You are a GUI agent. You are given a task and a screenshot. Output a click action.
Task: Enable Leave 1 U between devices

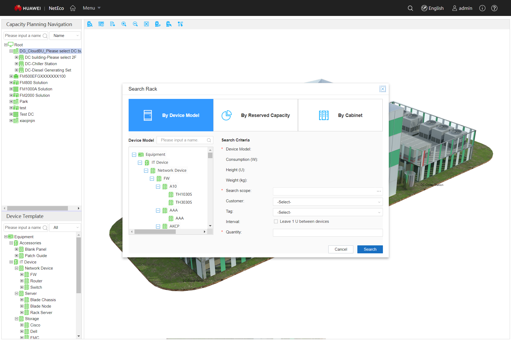click(276, 221)
